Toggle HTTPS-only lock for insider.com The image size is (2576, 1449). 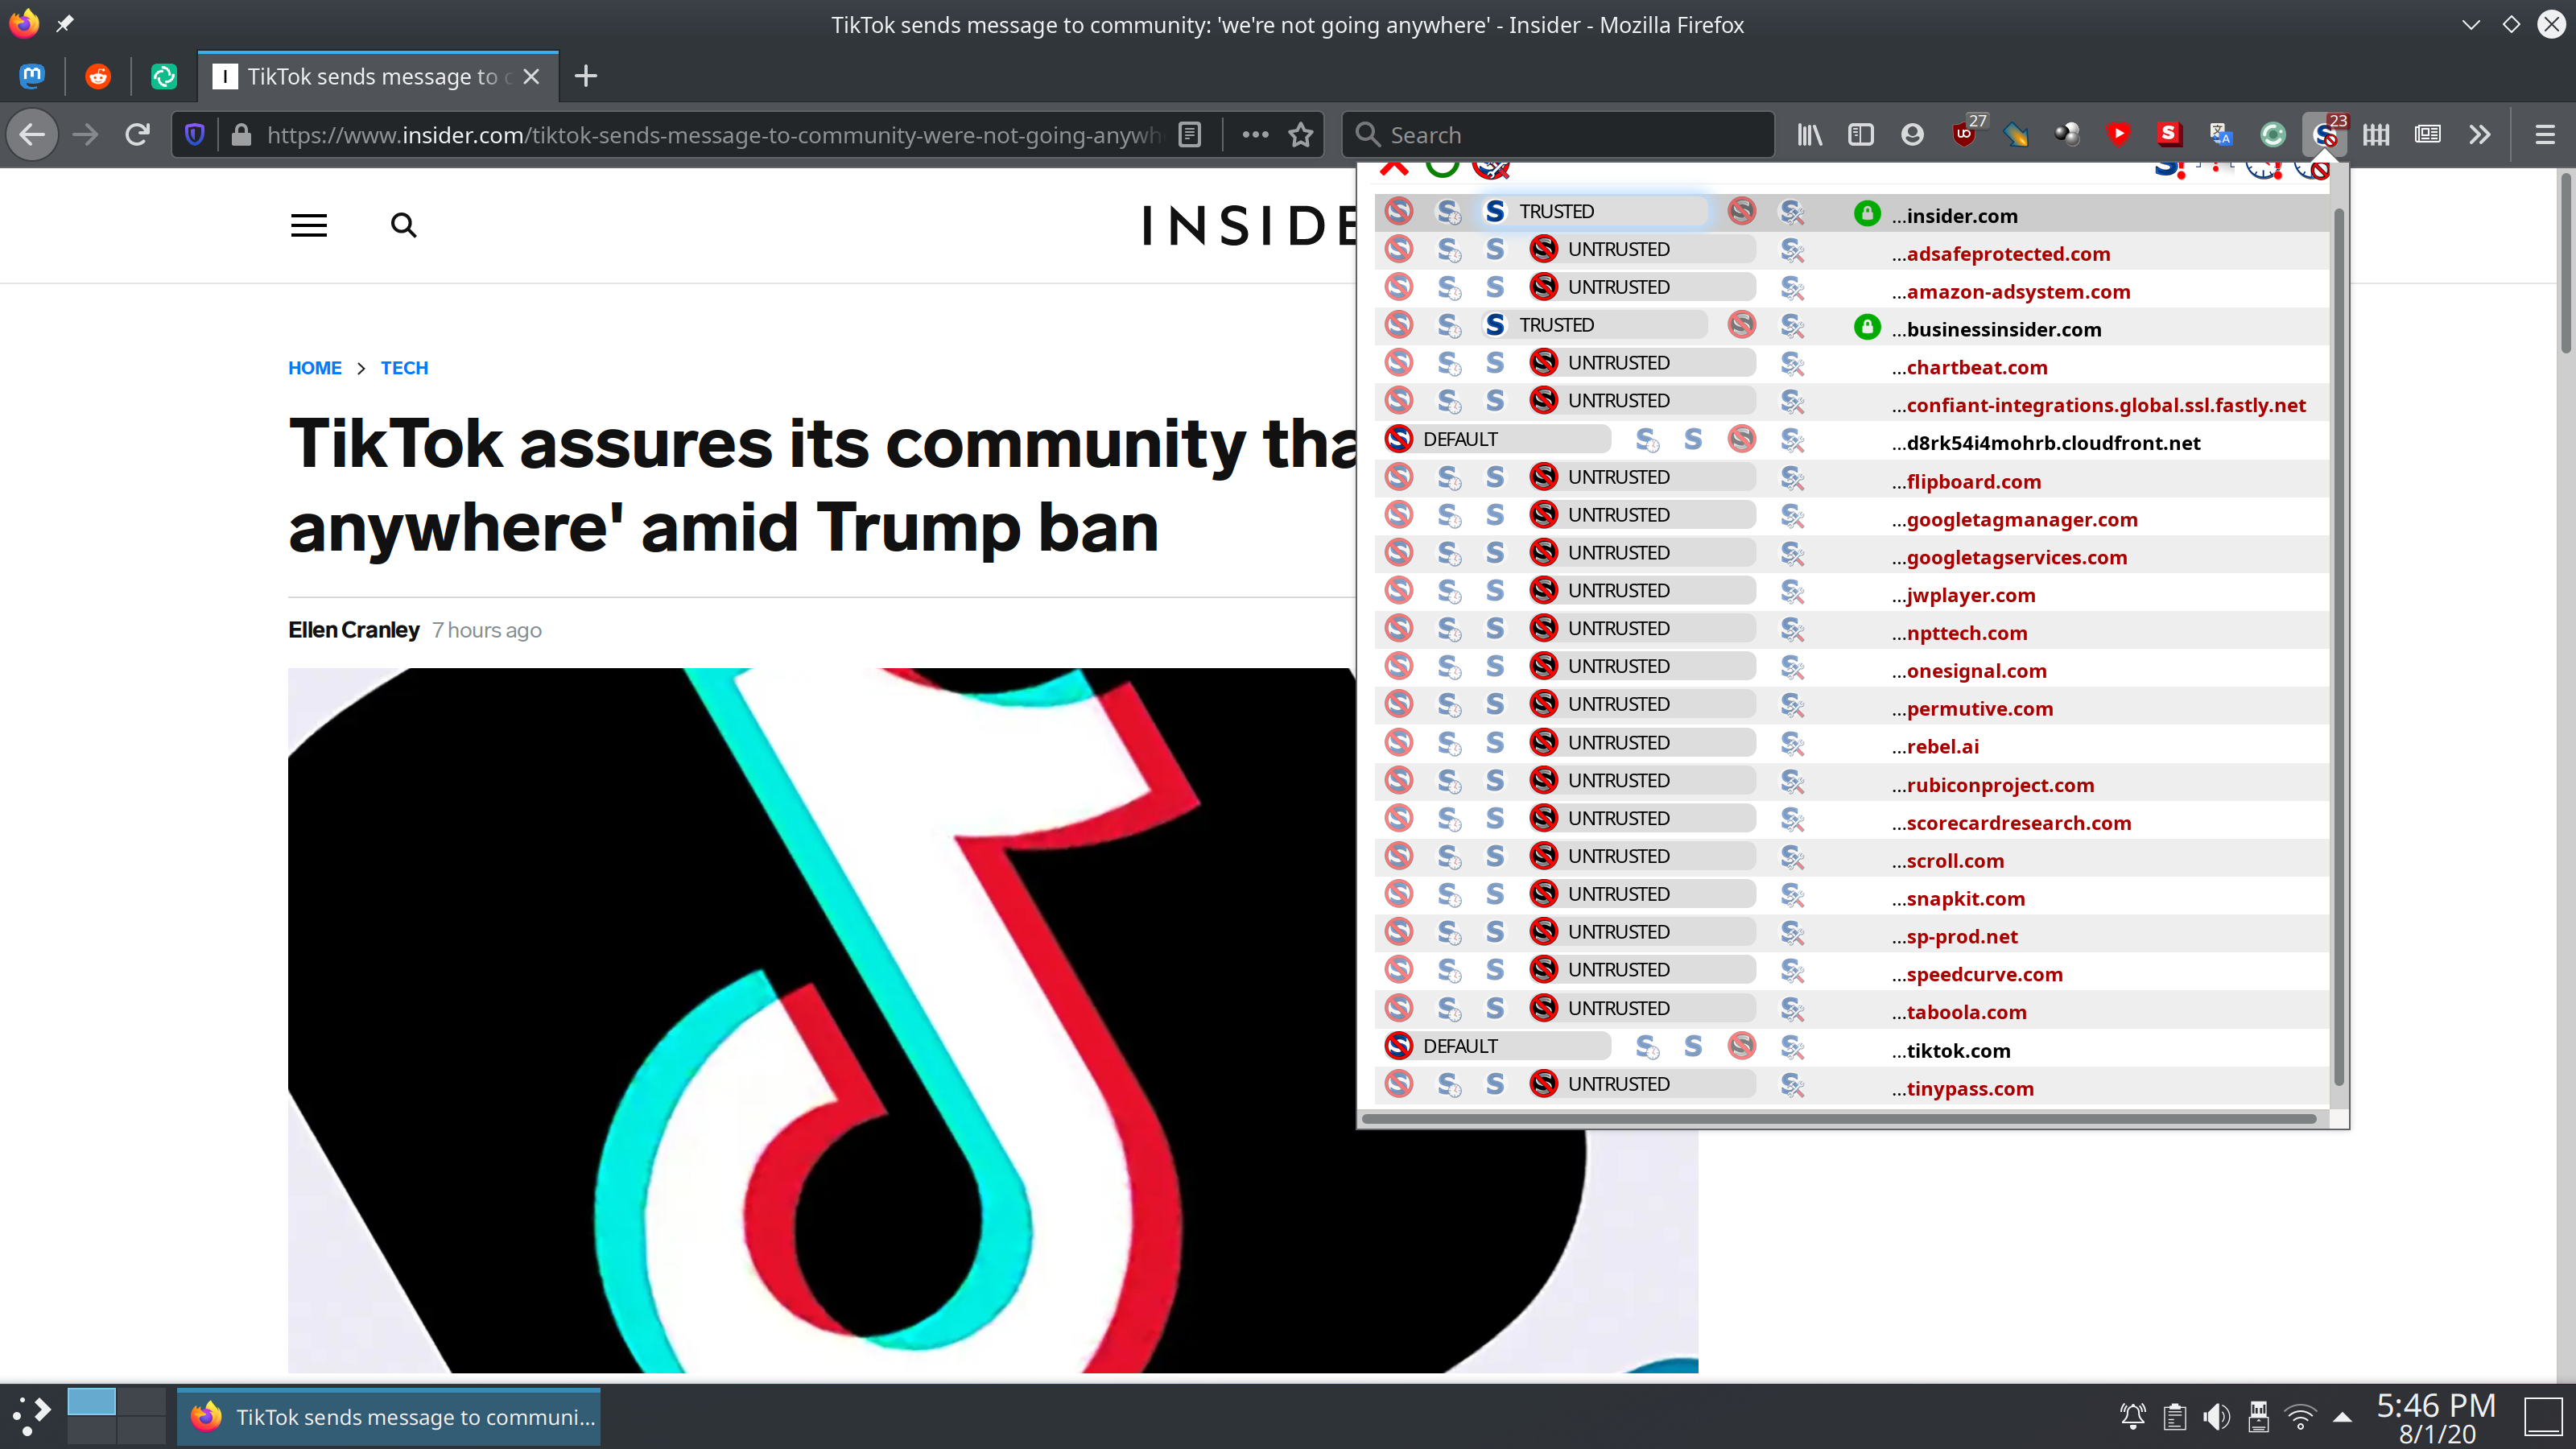[x=1866, y=213]
